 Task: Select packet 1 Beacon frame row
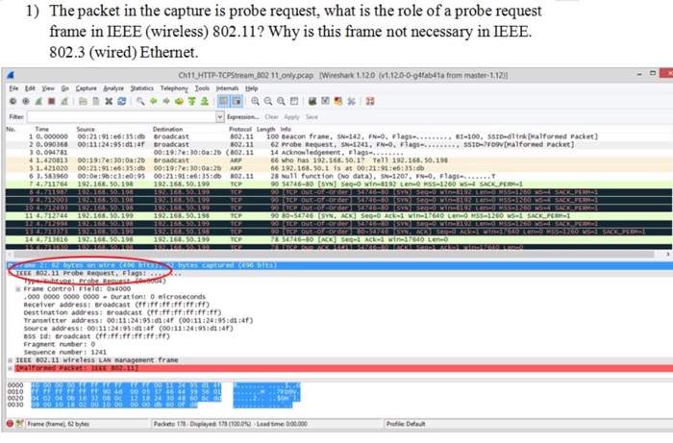(x=338, y=136)
